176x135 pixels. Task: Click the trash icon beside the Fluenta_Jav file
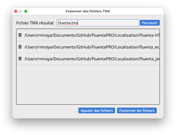(x=20, y=59)
